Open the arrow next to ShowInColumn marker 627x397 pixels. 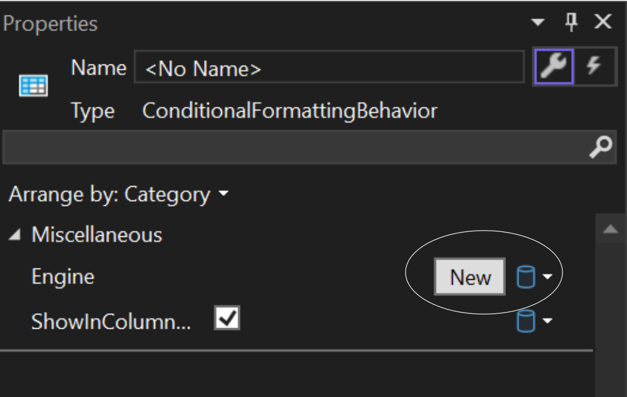547,321
